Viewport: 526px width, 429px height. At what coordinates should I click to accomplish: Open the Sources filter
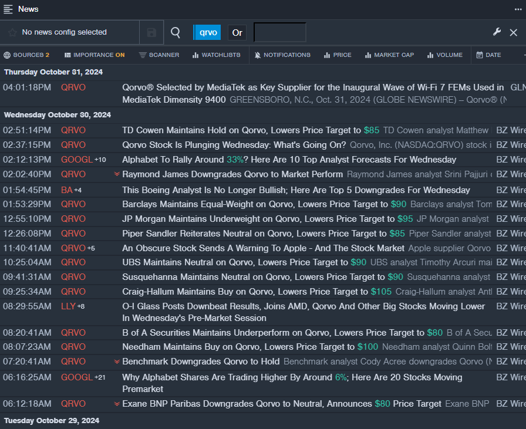coord(26,55)
